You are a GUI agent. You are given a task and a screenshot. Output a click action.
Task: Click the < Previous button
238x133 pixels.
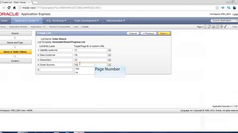point(148,34)
